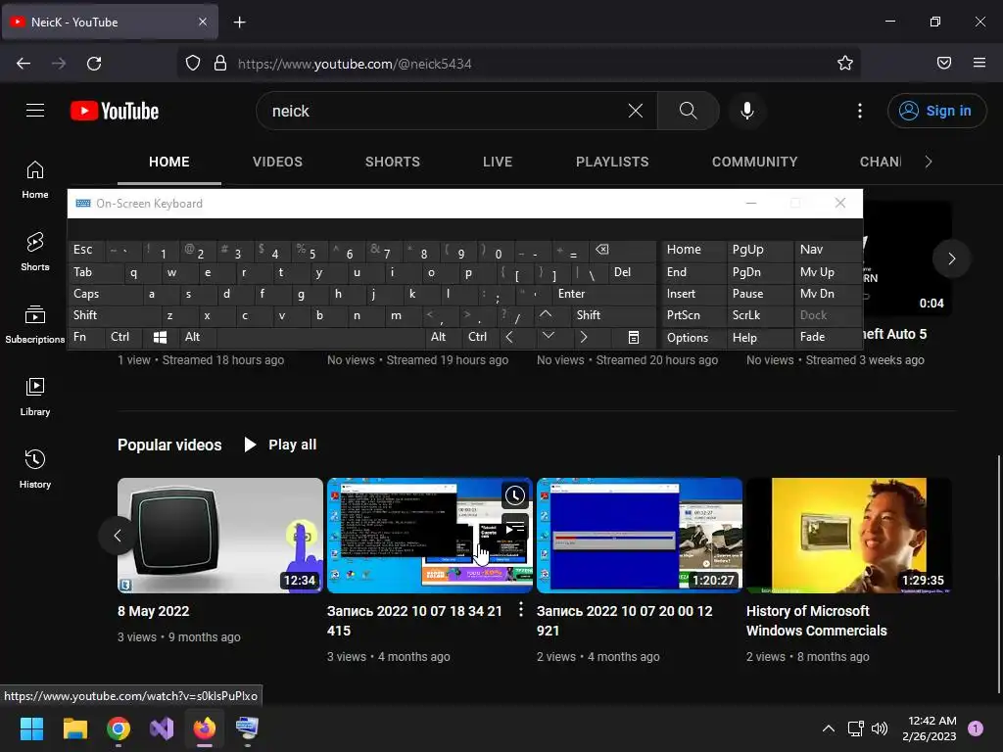This screenshot has height=752, width=1003.
Task: Click Help on On-Screen Keyboard
Action: tap(759, 337)
